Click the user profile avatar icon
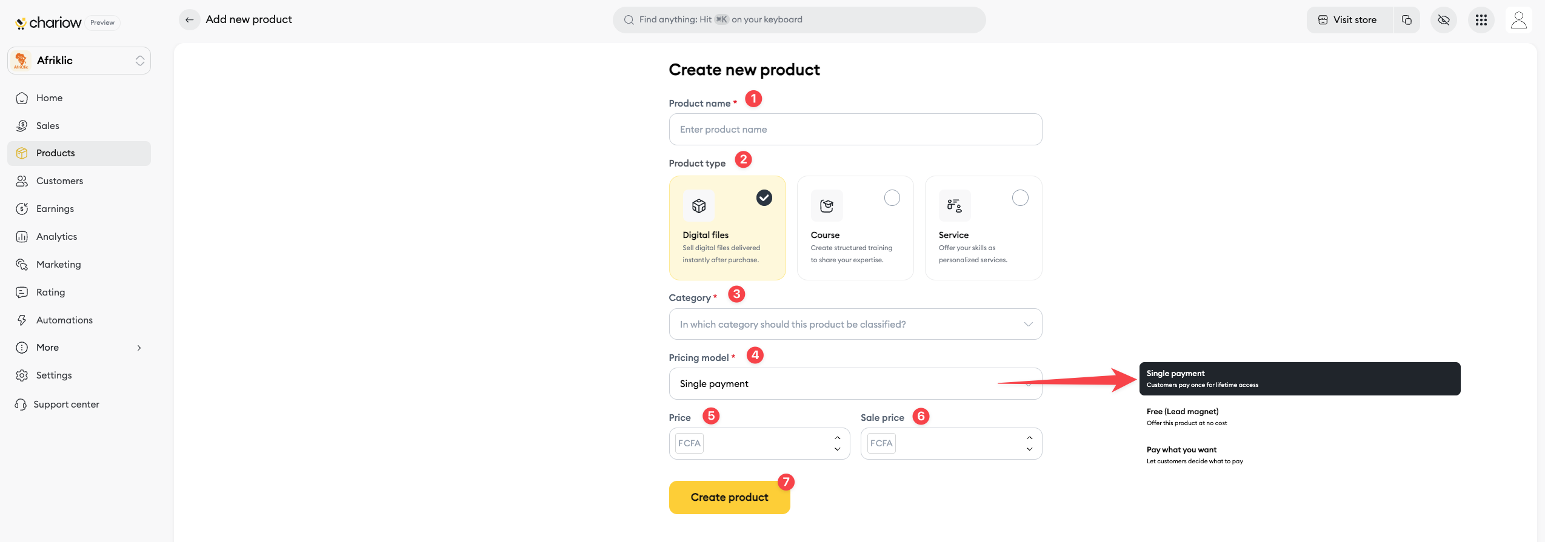The height and width of the screenshot is (542, 1545). [1518, 20]
